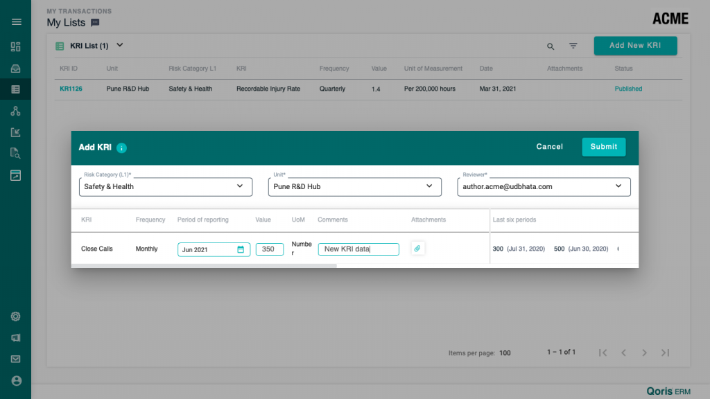Select the lists icon in the sidebar
The width and height of the screenshot is (710, 399).
click(x=15, y=89)
